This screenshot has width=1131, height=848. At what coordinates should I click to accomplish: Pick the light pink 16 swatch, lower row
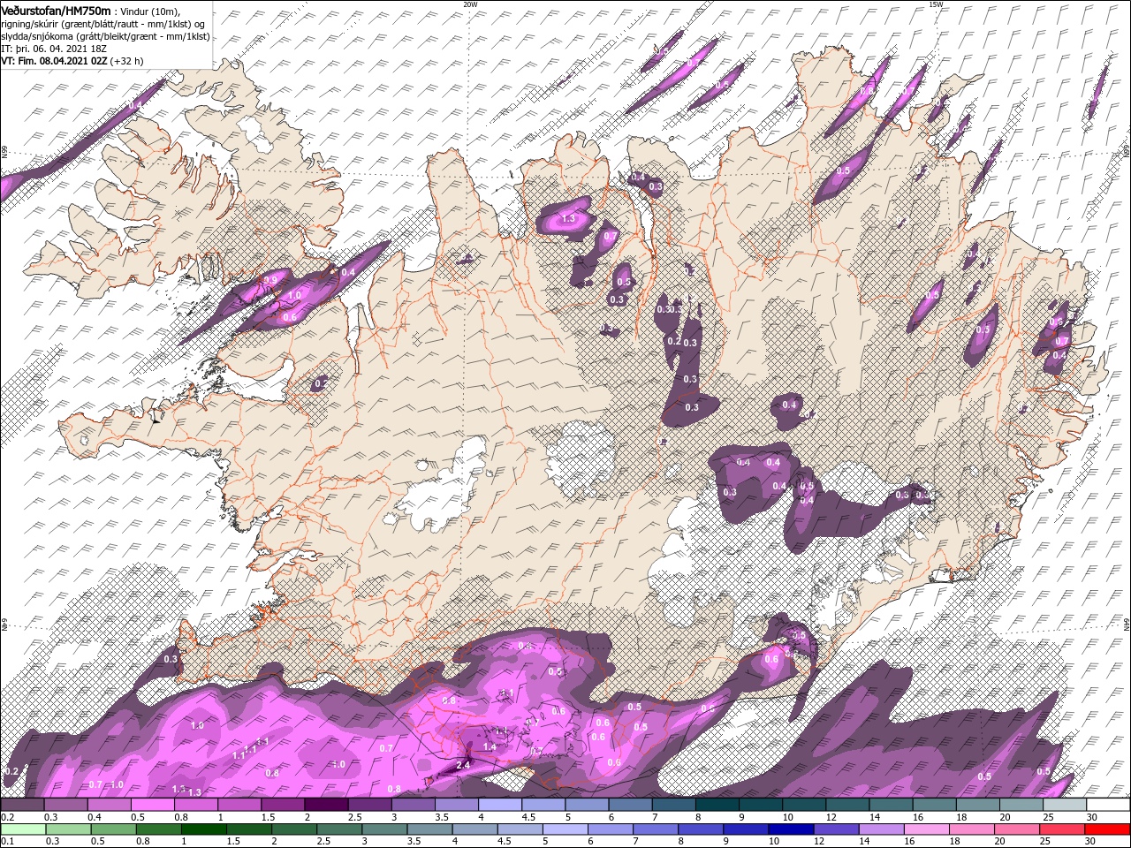(x=925, y=829)
